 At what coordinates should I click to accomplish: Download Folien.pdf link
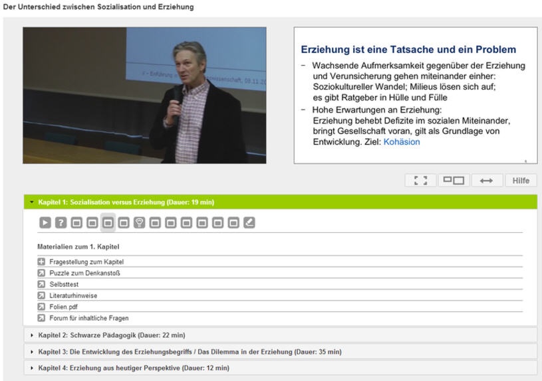(x=64, y=307)
